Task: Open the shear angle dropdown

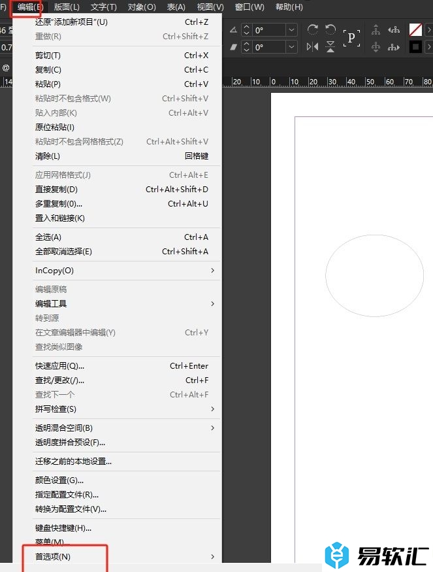Action: [291, 47]
